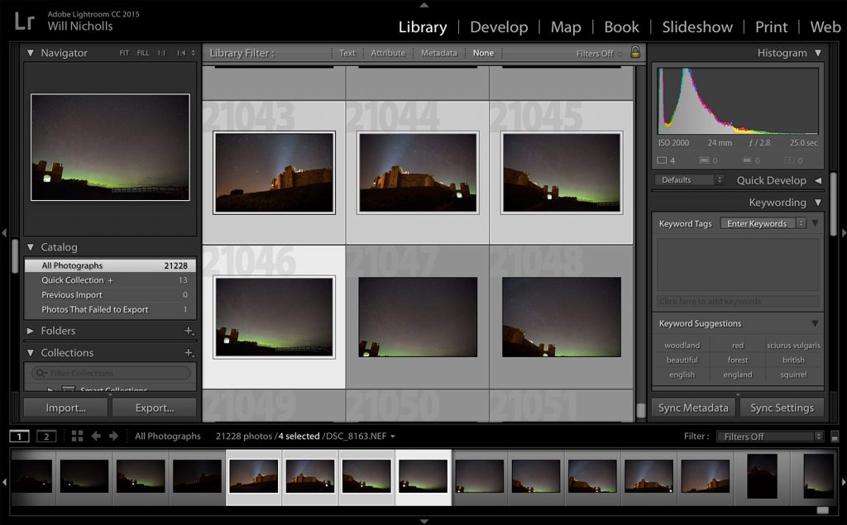This screenshot has width=847, height=525.
Task: Click the back navigation arrow
Action: [96, 436]
